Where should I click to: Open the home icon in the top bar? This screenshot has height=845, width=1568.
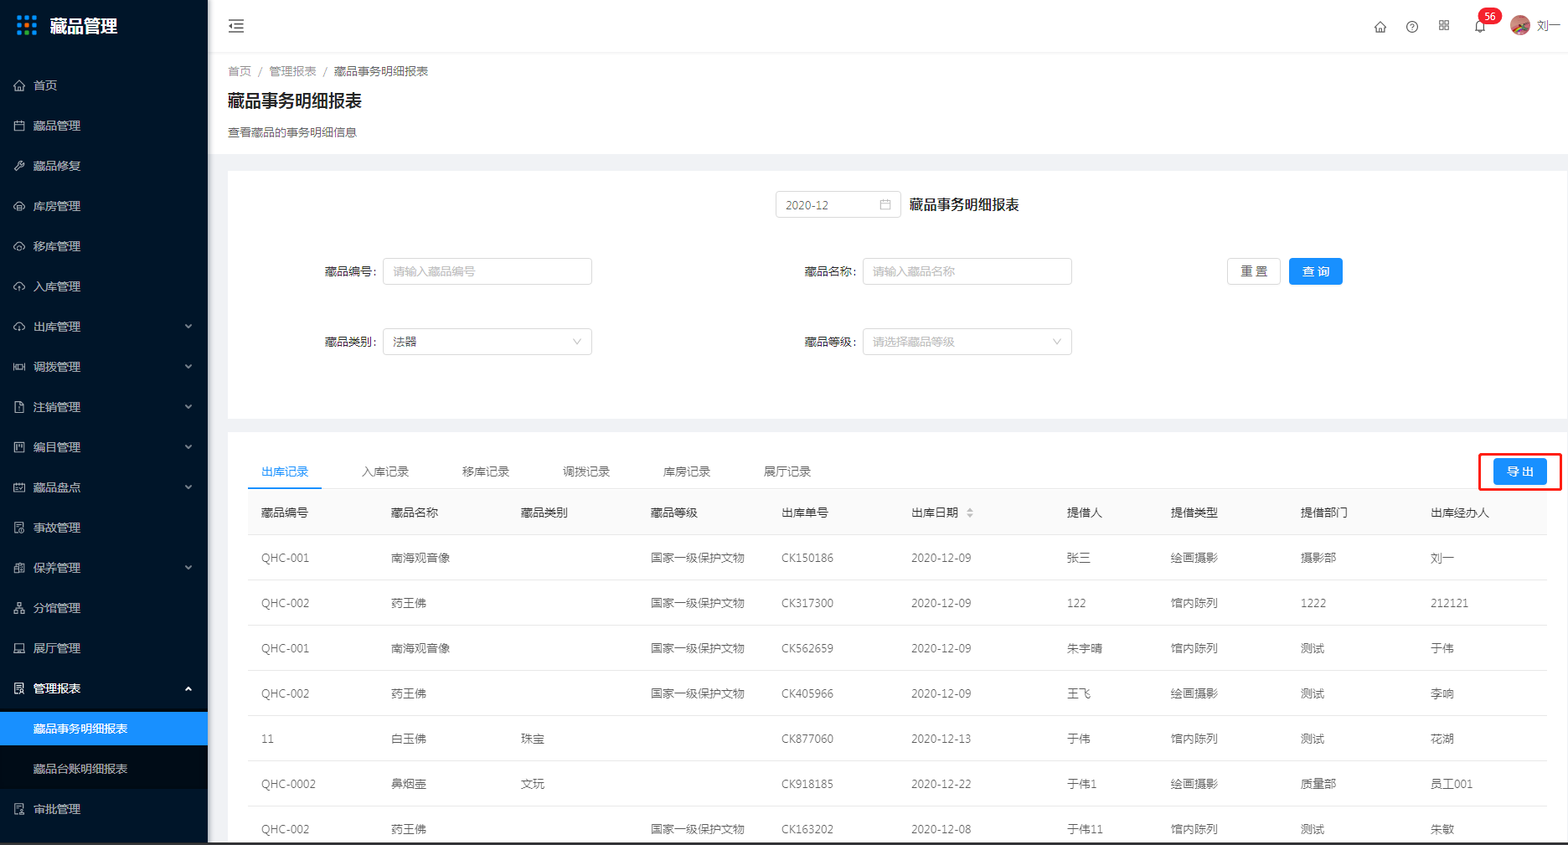1380,27
